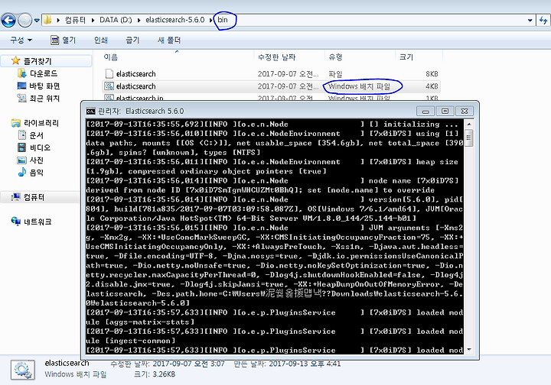Minimize the Elasticsearch 5.6.0 console window
Image resolution: width=551 pixels, height=385 pixels.
(x=425, y=112)
